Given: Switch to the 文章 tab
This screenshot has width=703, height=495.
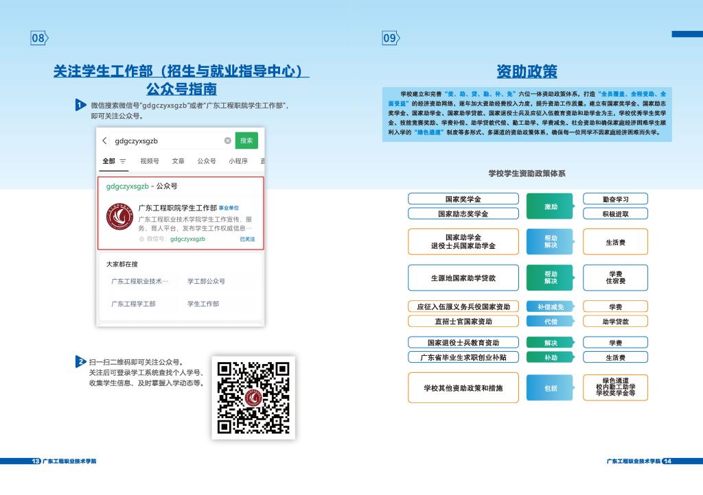Looking at the screenshot, I should (x=178, y=161).
